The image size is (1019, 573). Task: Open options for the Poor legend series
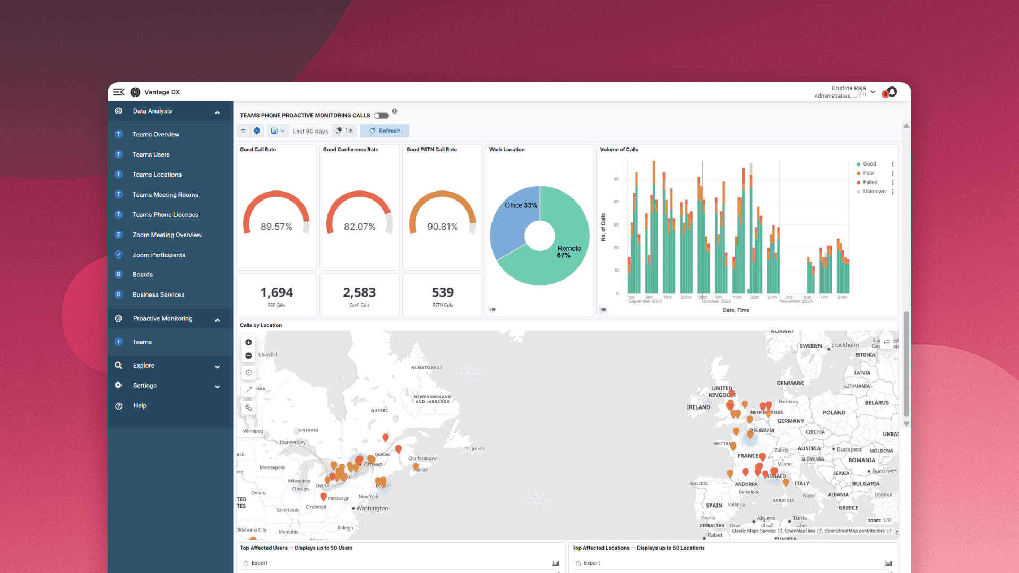pos(893,173)
